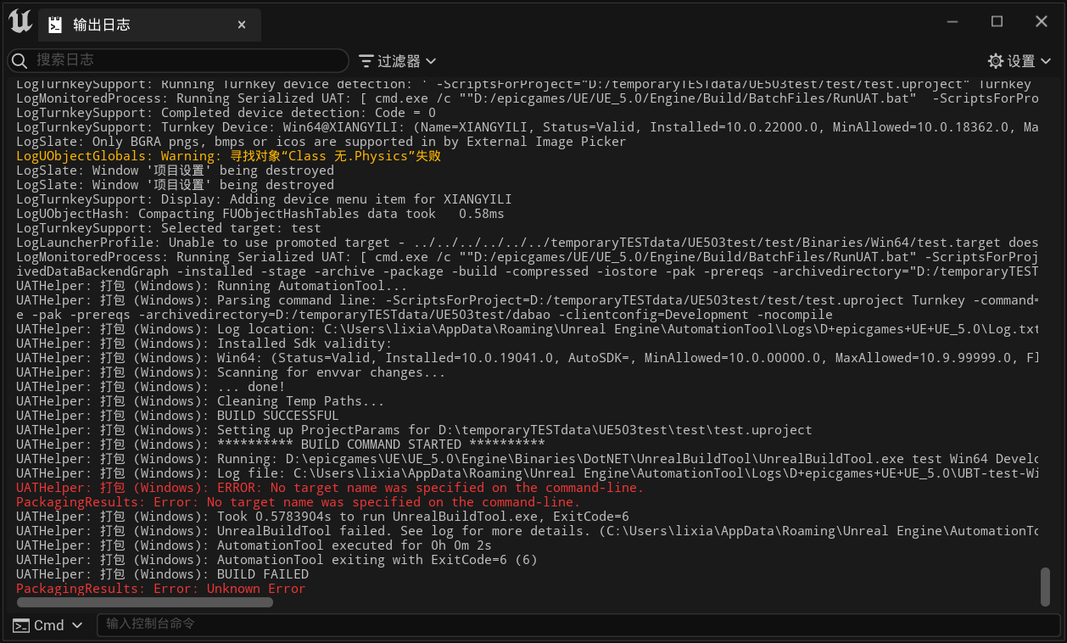Click the 'Compacting FUObjectHashTables' log line

261,214
